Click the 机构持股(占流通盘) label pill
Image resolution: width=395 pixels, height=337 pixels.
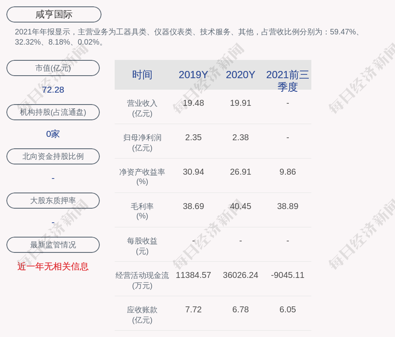(53, 112)
